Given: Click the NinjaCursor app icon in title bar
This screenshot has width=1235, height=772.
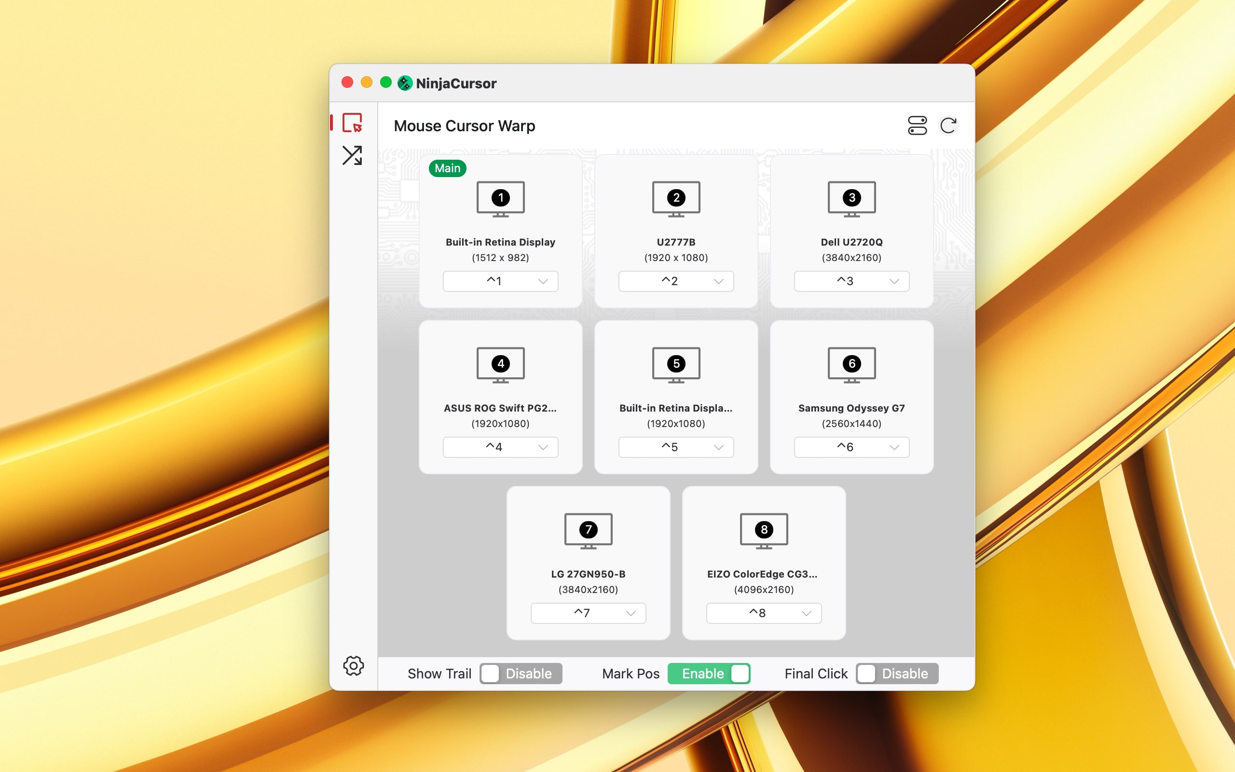Looking at the screenshot, I should [404, 83].
